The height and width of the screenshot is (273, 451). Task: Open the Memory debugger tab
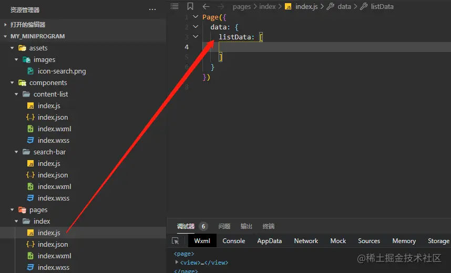click(404, 241)
